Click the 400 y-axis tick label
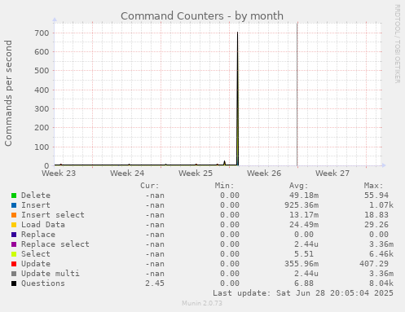Screen dimensions: 405x312 tap(42, 90)
